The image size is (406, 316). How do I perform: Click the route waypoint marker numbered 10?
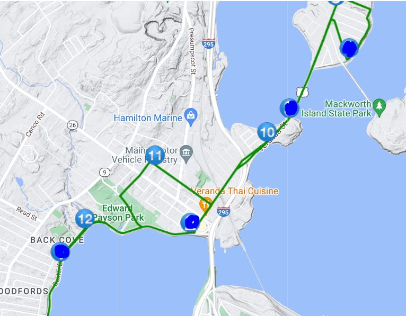click(267, 132)
